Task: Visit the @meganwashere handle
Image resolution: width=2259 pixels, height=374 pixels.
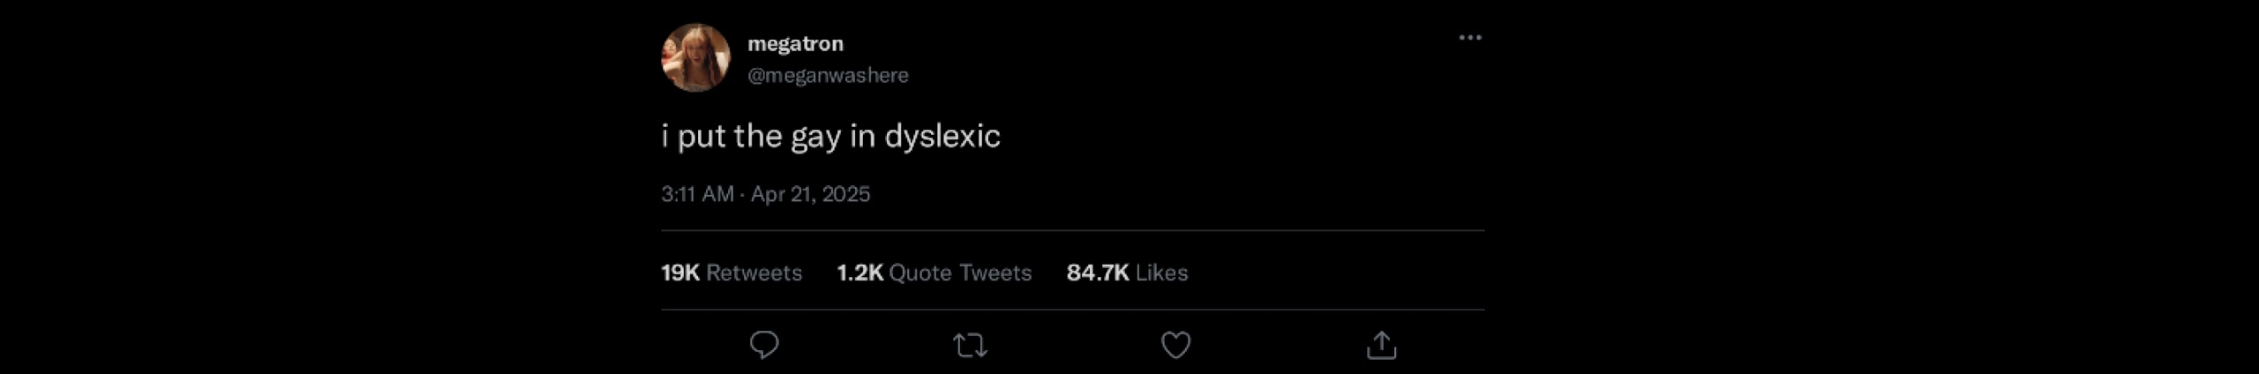Action: click(x=828, y=76)
